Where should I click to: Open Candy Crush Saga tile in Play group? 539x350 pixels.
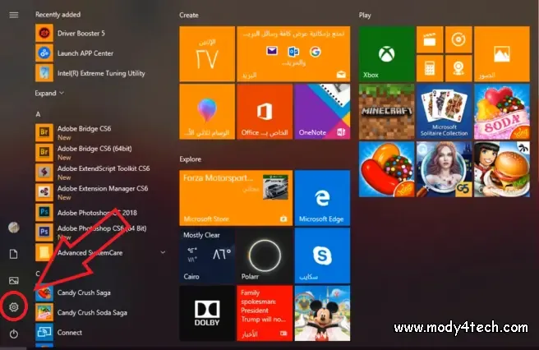tap(387, 169)
